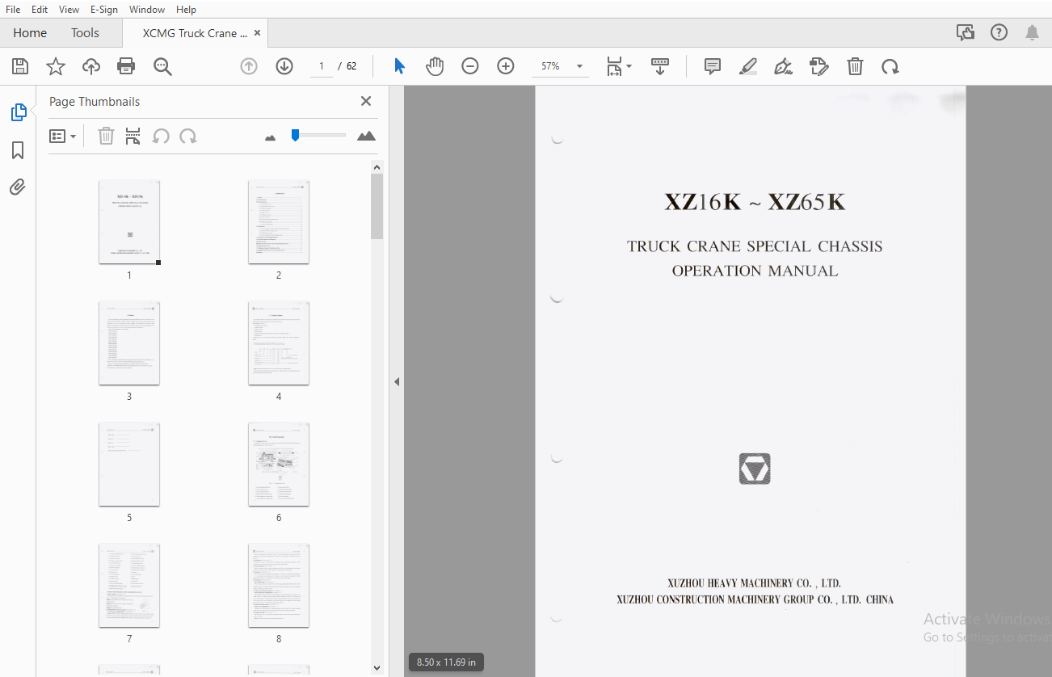Viewport: 1052px width, 677px height.
Task: Click the thumbnail size slider handle
Action: click(x=296, y=135)
